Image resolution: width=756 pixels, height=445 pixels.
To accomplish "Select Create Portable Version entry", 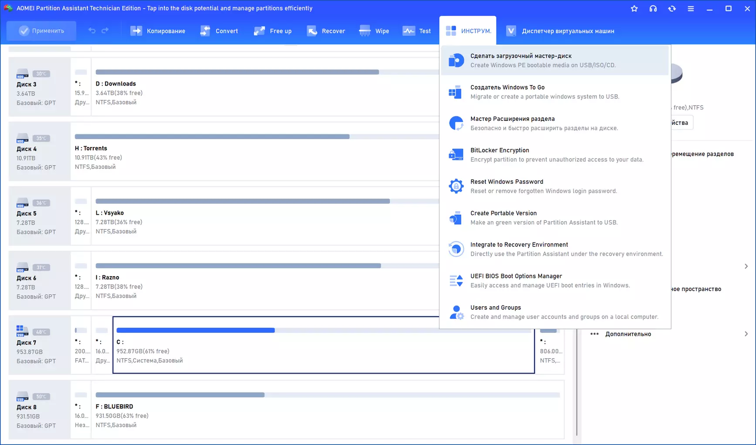I will pos(555,217).
